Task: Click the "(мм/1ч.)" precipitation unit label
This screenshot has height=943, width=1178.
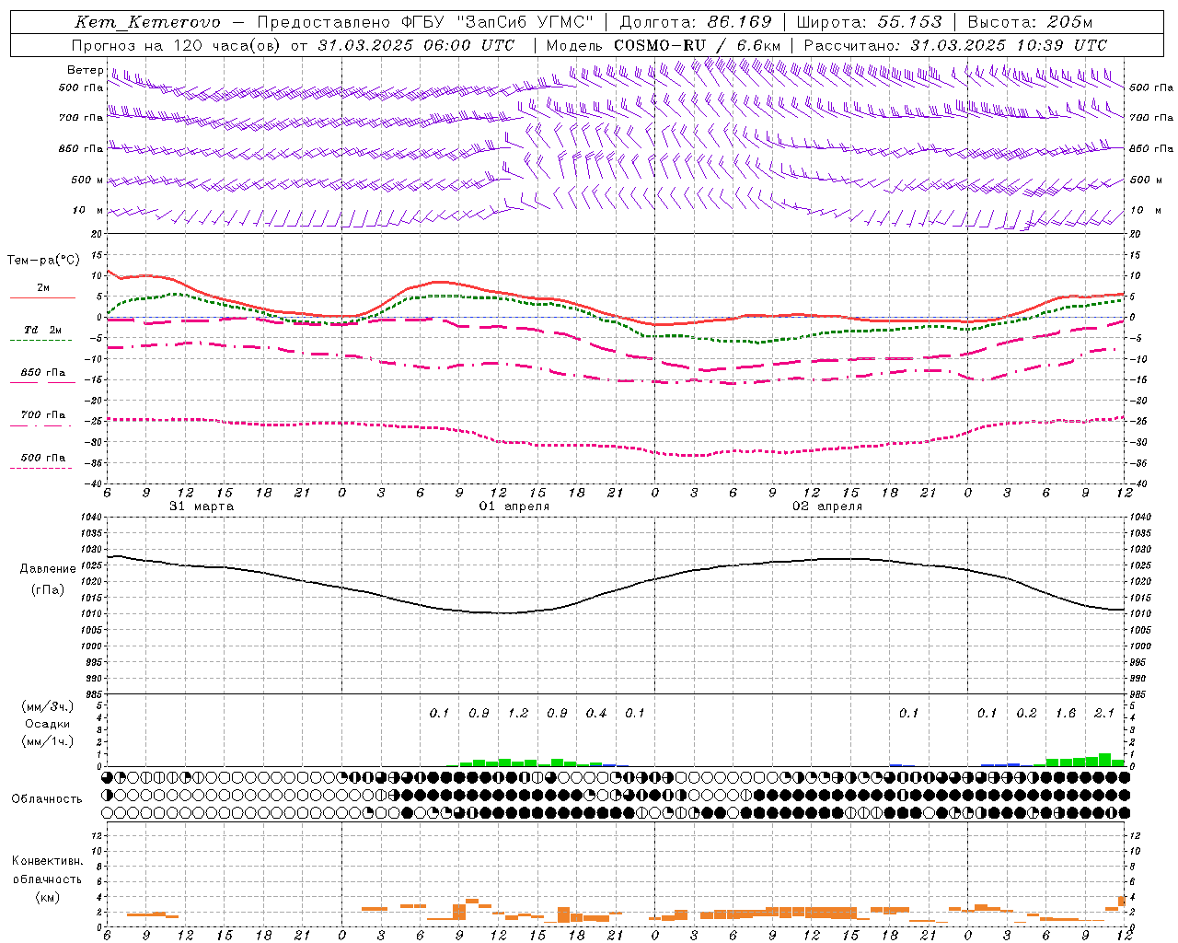Action: [x=48, y=741]
